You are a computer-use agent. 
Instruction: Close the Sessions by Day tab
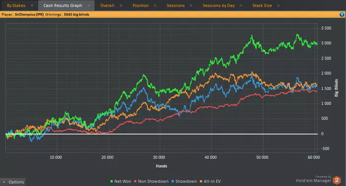[x=241, y=5]
